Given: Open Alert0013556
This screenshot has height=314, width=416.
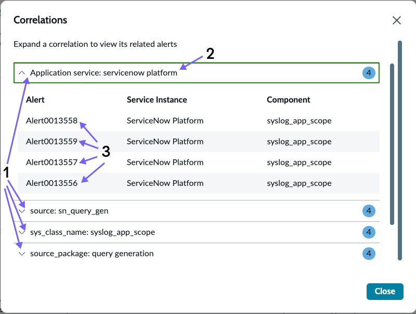Looking at the screenshot, I should pos(51,183).
